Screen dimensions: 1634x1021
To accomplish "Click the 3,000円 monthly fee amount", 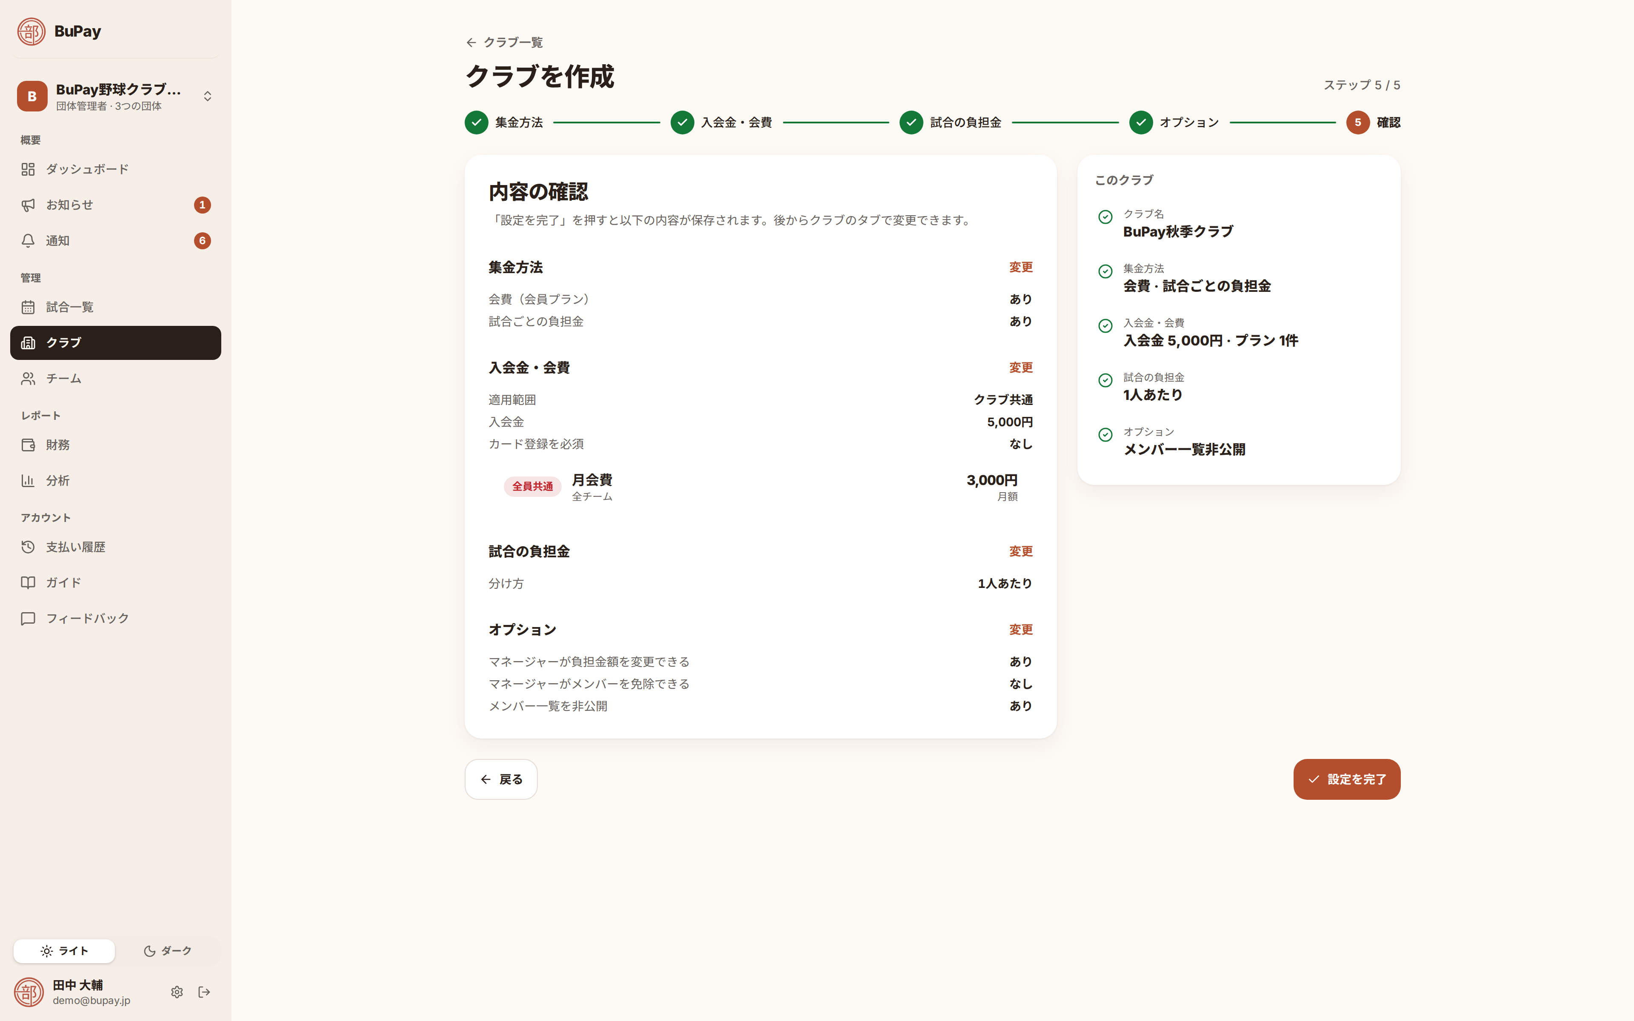I will [x=992, y=480].
